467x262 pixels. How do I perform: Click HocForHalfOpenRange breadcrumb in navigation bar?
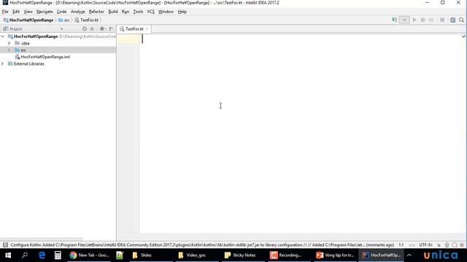pyautogui.click(x=28, y=20)
